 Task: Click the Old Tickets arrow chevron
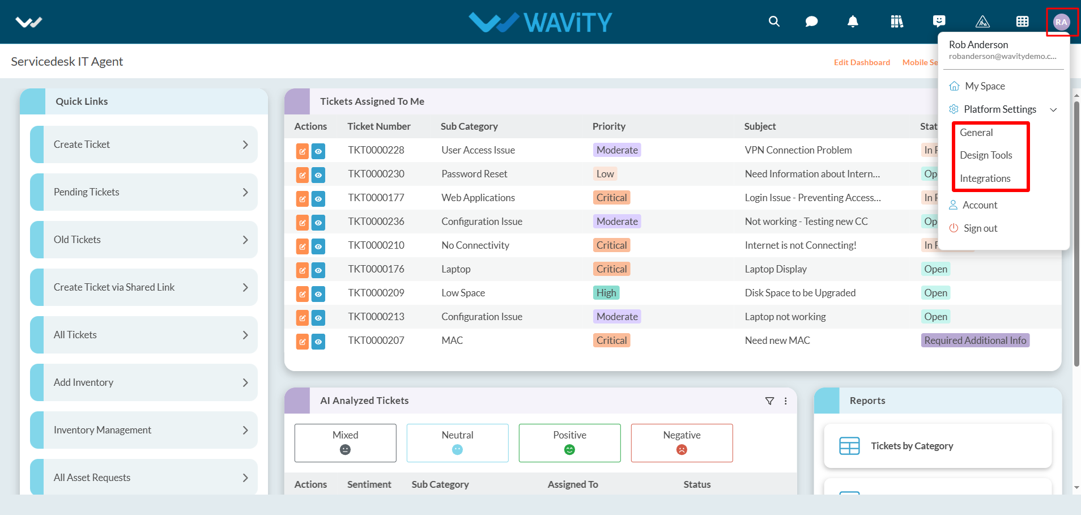point(245,240)
